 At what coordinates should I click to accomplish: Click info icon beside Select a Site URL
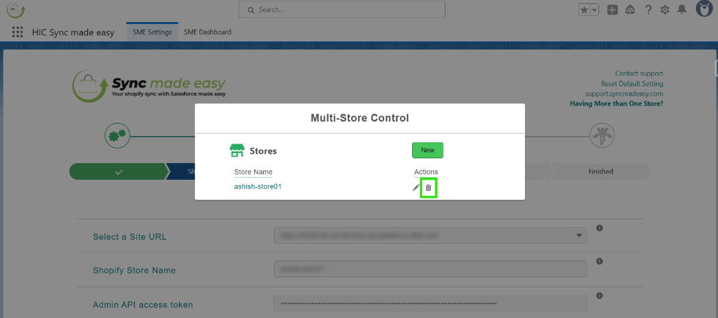599,228
